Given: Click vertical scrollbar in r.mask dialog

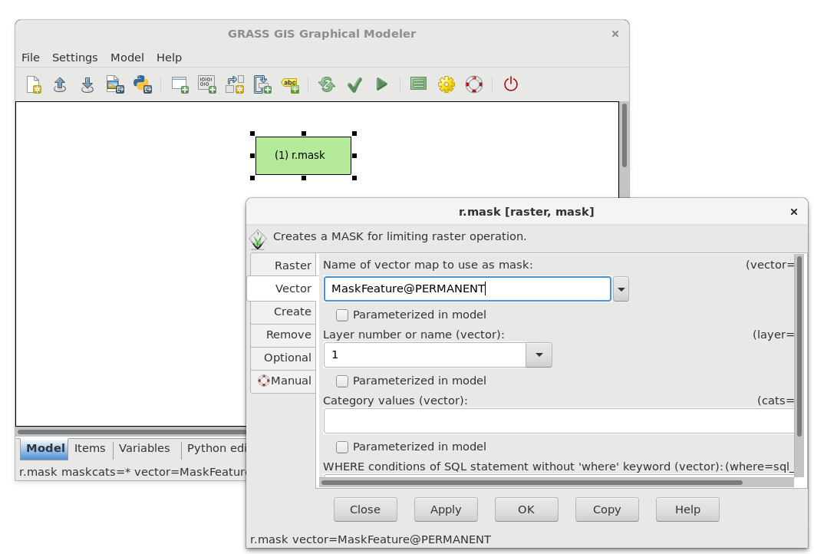Looking at the screenshot, I should click(x=799, y=345).
